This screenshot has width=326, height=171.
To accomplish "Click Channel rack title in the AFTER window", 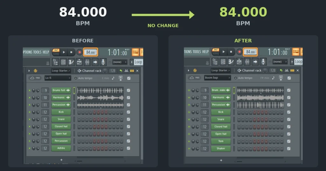I will tap(252, 71).
